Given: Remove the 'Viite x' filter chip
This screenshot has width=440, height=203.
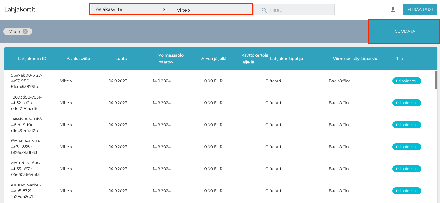Looking at the screenshot, I should (x=25, y=31).
